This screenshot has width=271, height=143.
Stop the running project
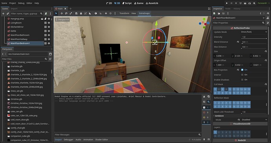236,3
